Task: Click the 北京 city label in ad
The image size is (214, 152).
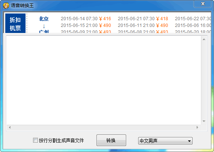Action: pos(44,19)
